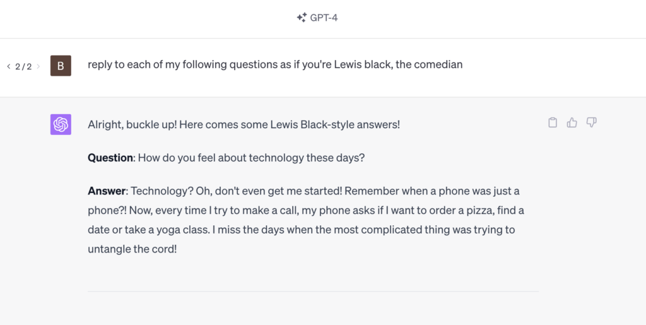The image size is (646, 325).
Task: Click the bold Question label
Action: click(110, 158)
